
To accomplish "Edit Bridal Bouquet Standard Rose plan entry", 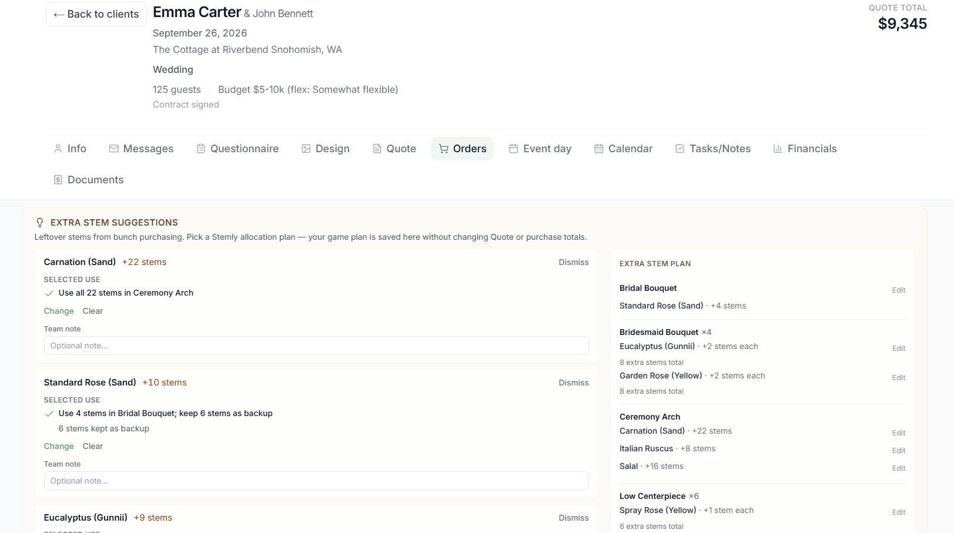I will coord(899,290).
